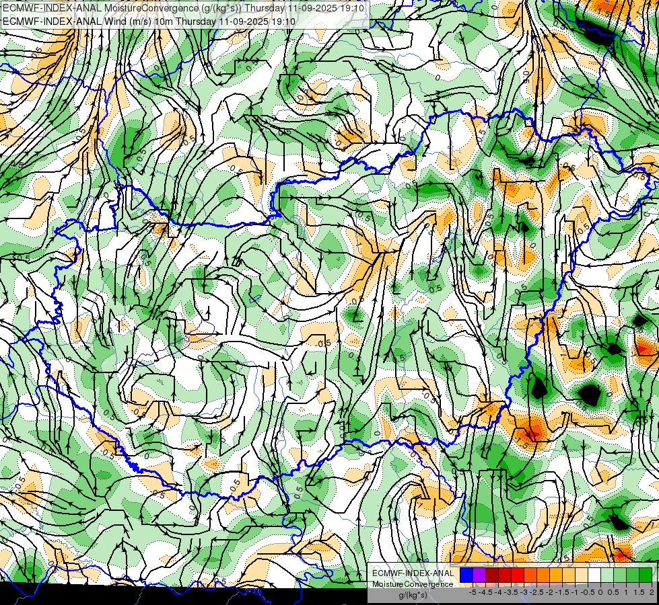Image resolution: width=659 pixels, height=605 pixels.
Task: Click the '-5' legend scale value
Action: coord(473,592)
